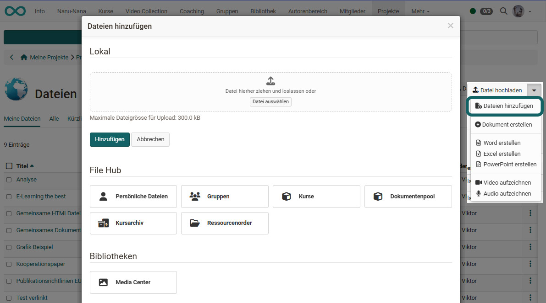
Task: Click the OpenOlat infinity logo
Action: point(15,11)
